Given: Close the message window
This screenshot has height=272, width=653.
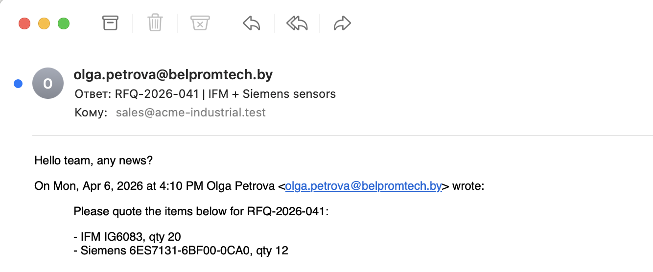Looking at the screenshot, I should coord(24,23).
